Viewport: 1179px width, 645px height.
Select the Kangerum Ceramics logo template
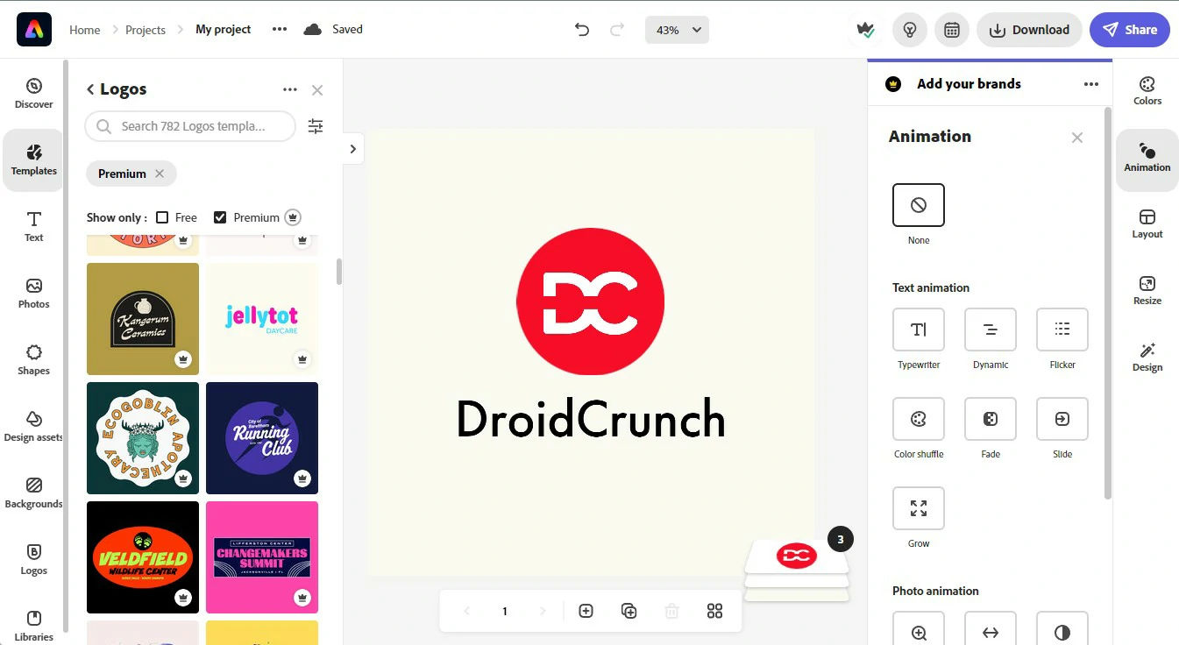(x=143, y=319)
